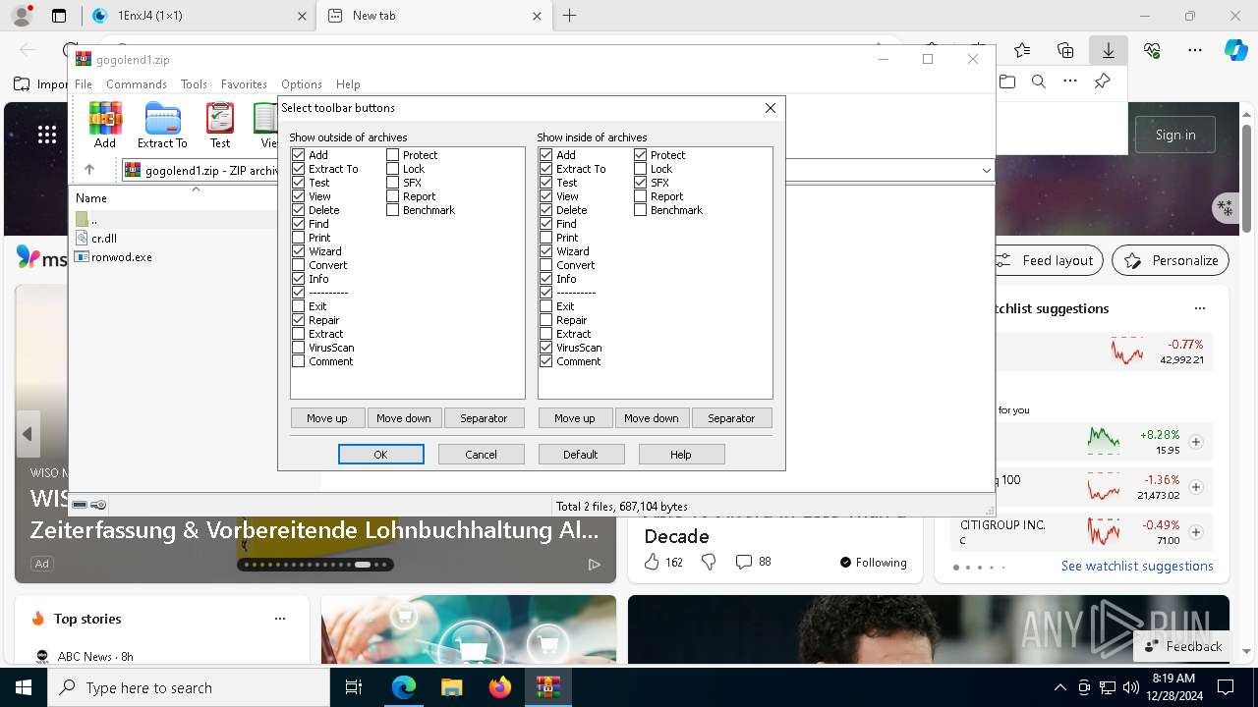Like the article with 162 likes
Image resolution: width=1258 pixels, height=707 pixels.
coord(652,562)
